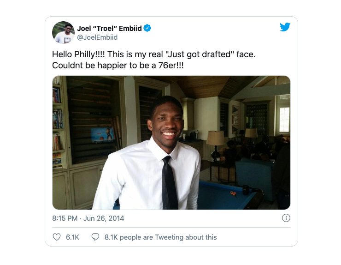Click the "Couldnt be happier" text line
Viewport: 341px width, 265px height.
click(118, 66)
